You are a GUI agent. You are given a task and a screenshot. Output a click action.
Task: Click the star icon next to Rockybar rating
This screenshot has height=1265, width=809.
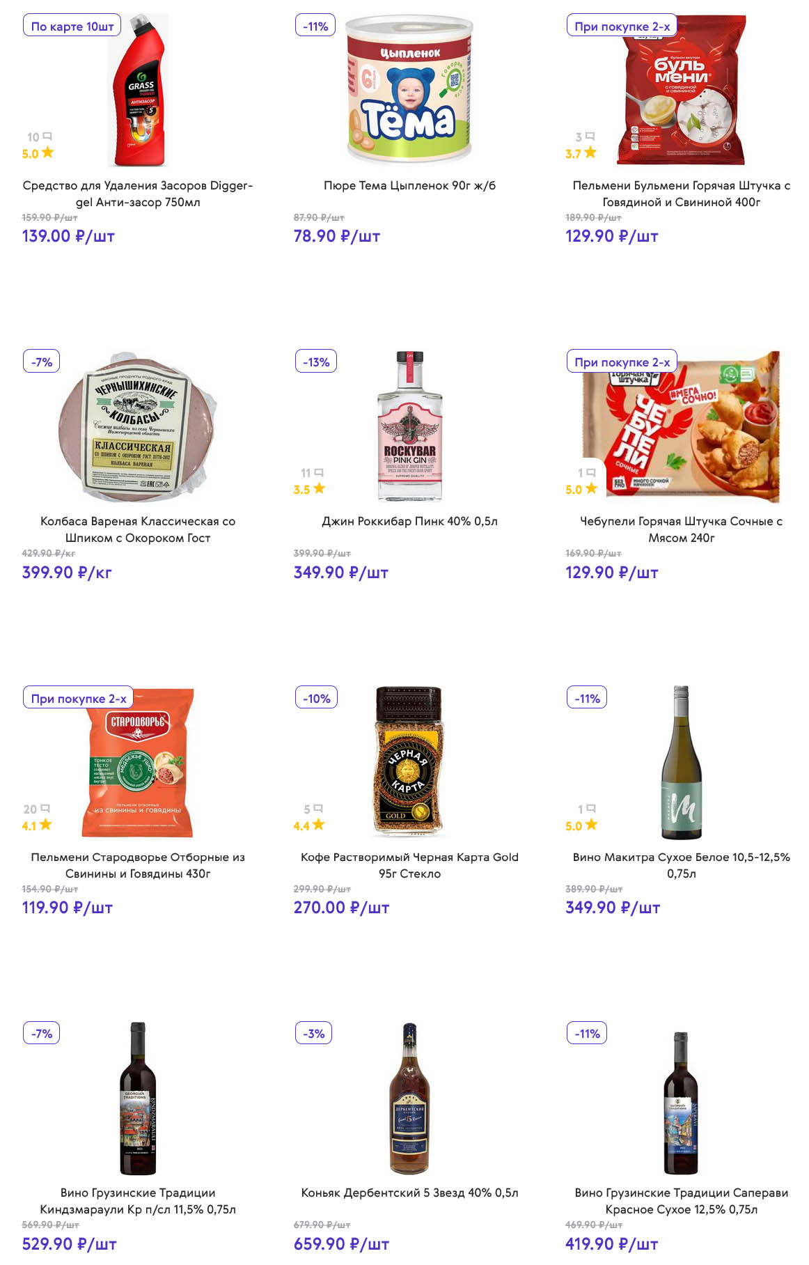click(x=319, y=488)
